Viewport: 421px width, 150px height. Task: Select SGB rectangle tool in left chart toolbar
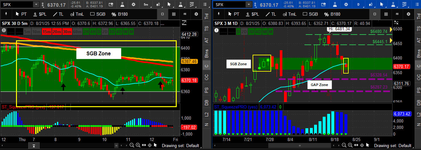98,14
